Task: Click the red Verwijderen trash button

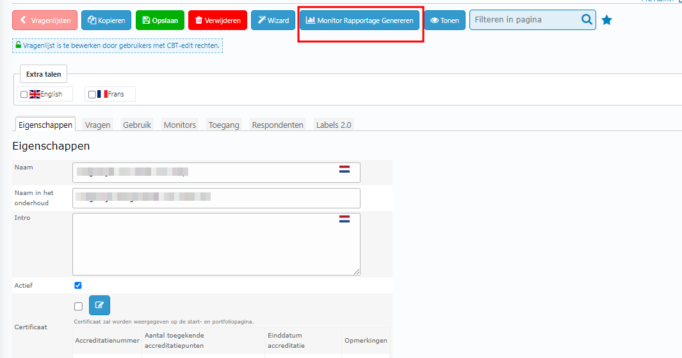Action: (x=218, y=20)
